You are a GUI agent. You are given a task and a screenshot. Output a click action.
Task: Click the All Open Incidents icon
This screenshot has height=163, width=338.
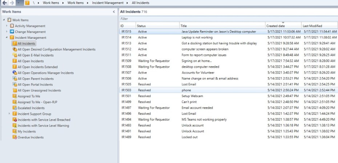(15, 61)
